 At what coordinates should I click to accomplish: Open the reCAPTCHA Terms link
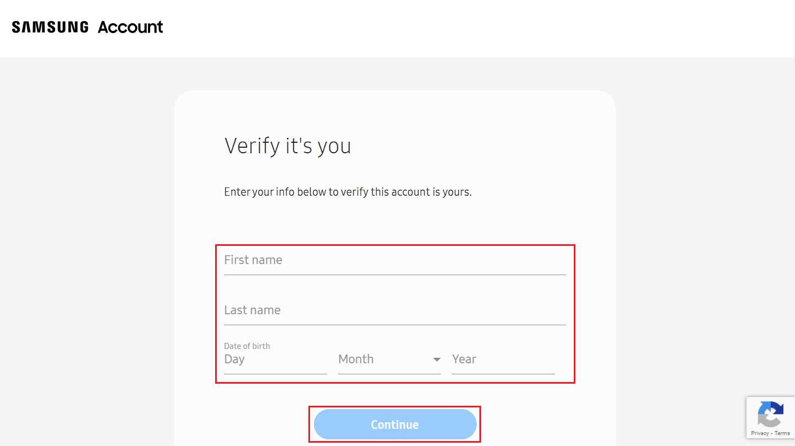point(782,433)
